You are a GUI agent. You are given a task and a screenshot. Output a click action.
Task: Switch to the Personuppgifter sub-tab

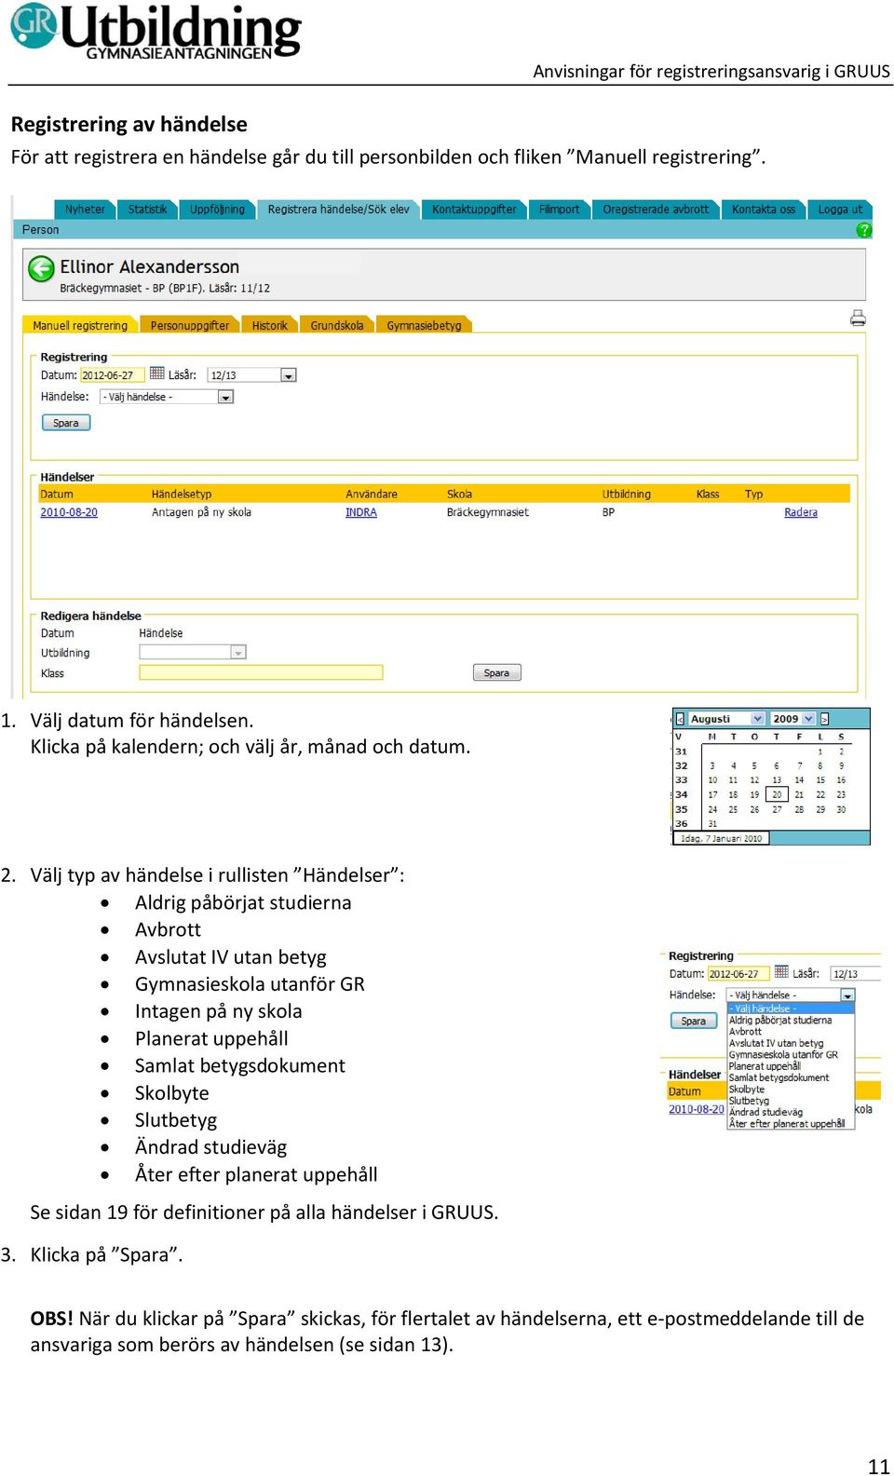[x=189, y=325]
